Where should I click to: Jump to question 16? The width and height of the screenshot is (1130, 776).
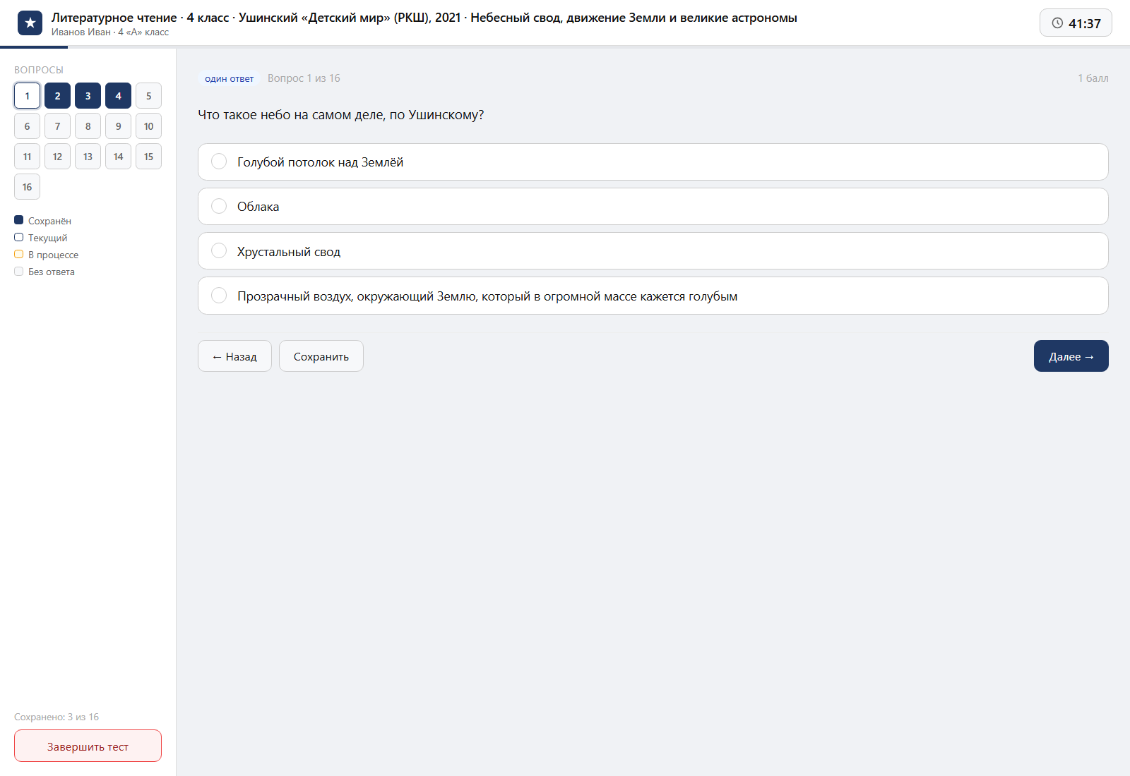[x=27, y=187]
